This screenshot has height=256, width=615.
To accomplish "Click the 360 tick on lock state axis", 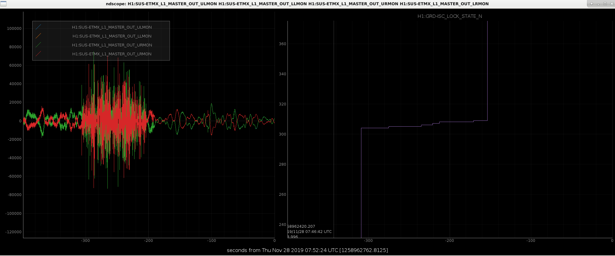I will [x=282, y=44].
